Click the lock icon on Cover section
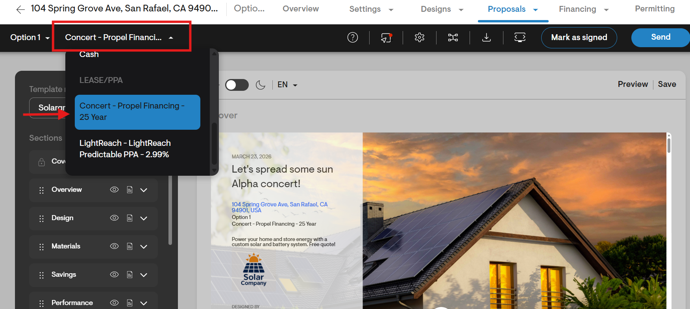This screenshot has width=690, height=309. coord(41,162)
